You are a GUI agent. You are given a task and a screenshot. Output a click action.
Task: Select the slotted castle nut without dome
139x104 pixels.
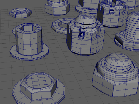coord(112,14)
